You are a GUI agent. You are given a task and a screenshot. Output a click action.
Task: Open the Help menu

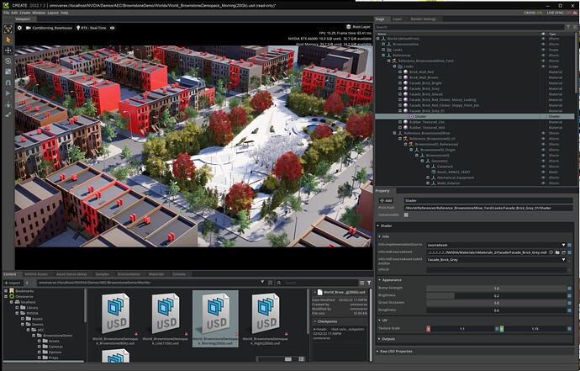[x=65, y=13]
